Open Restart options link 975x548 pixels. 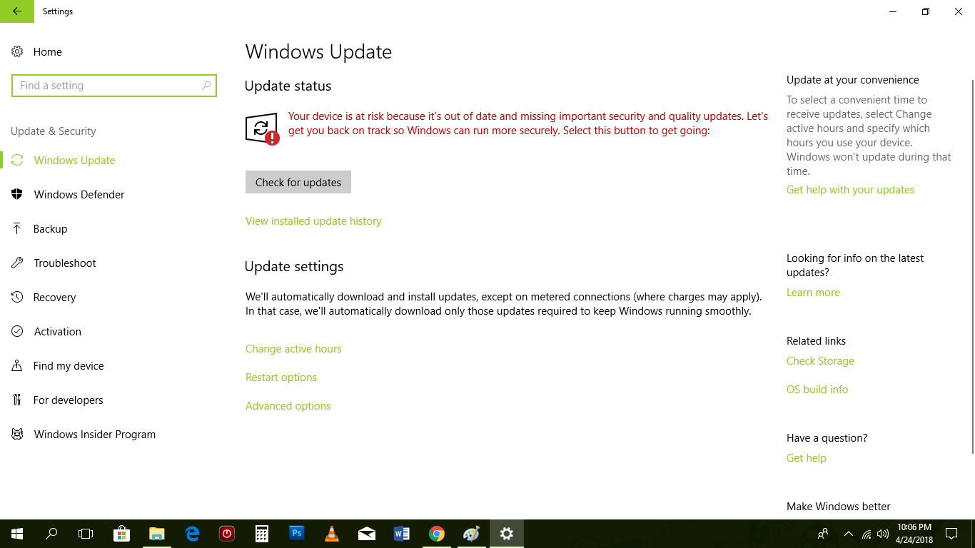(281, 377)
